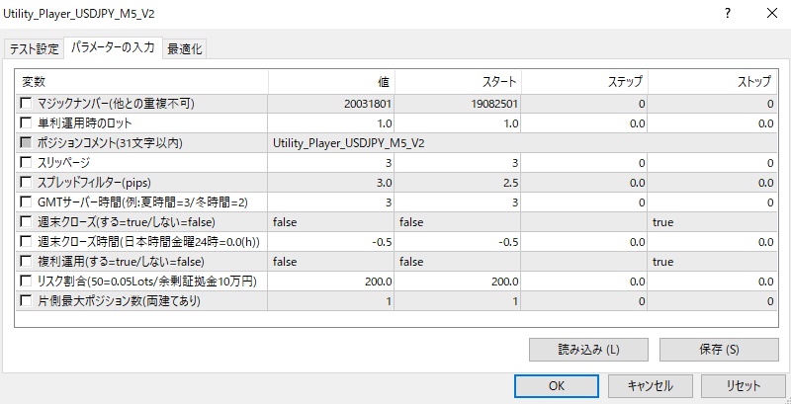The width and height of the screenshot is (791, 404).
Task: Click the 保存 (S) button
Action: pos(718,349)
